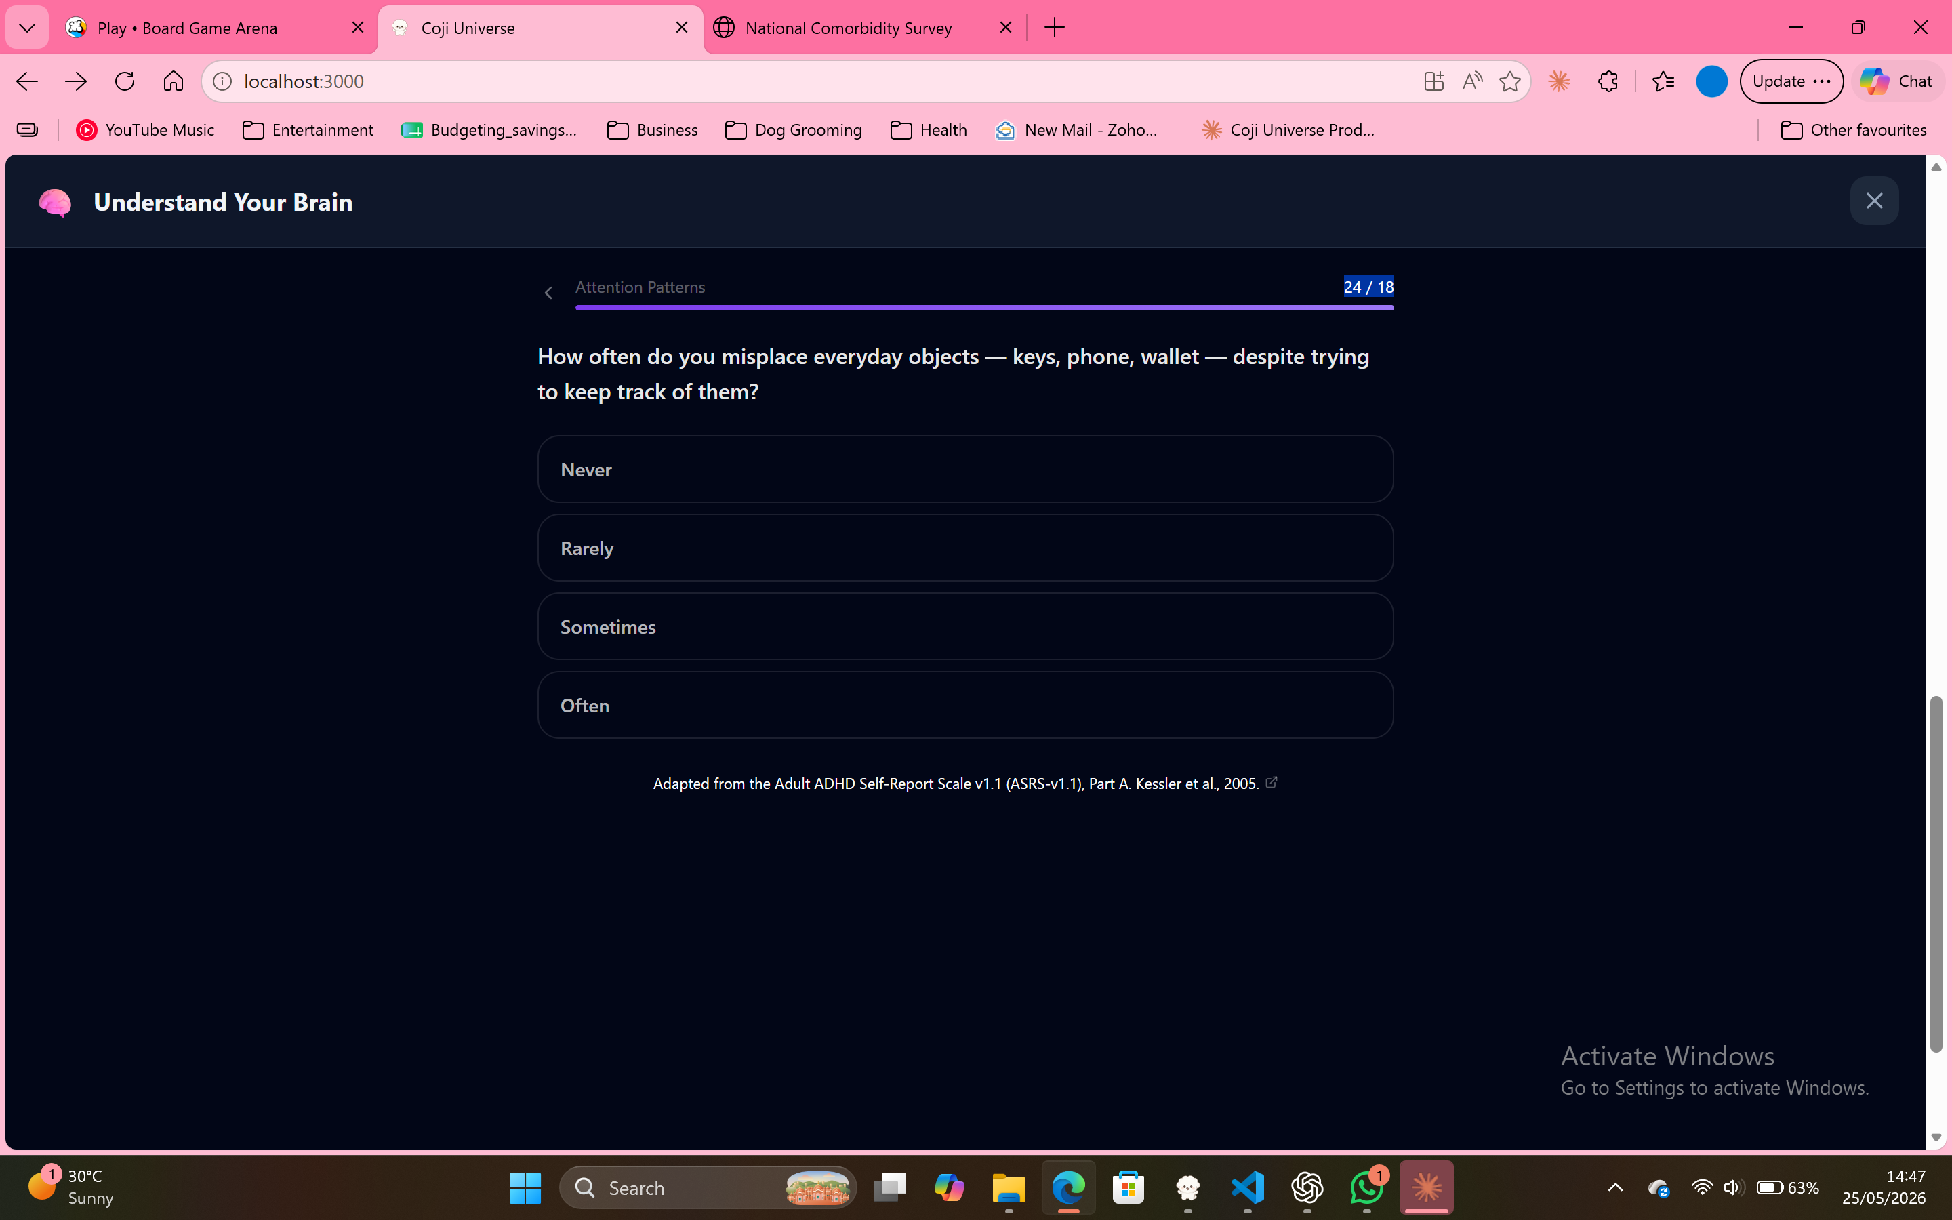The width and height of the screenshot is (1952, 1220).
Task: Open the New Mail - Zoho bookmark
Action: coord(1078,130)
